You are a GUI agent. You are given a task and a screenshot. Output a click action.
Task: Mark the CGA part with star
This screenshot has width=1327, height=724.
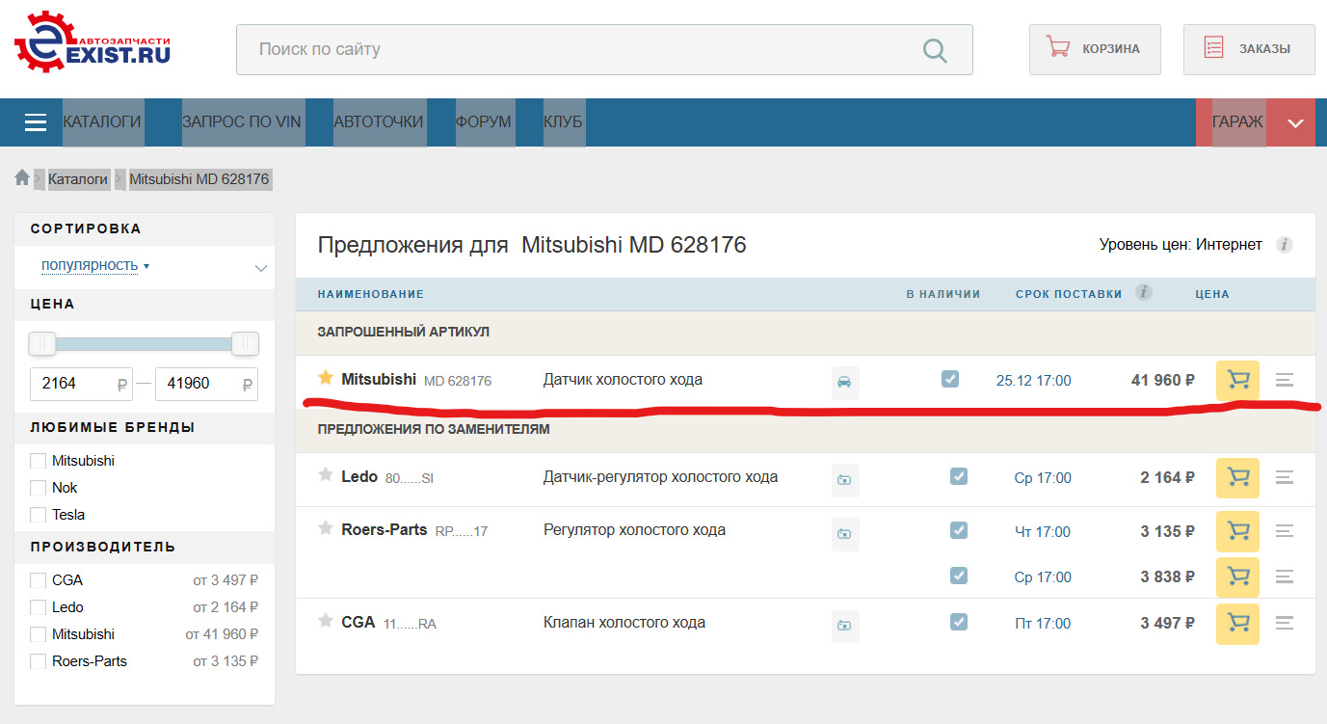(x=326, y=621)
